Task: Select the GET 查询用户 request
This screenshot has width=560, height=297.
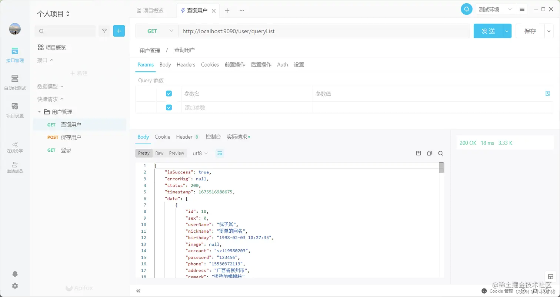Action: click(80, 125)
